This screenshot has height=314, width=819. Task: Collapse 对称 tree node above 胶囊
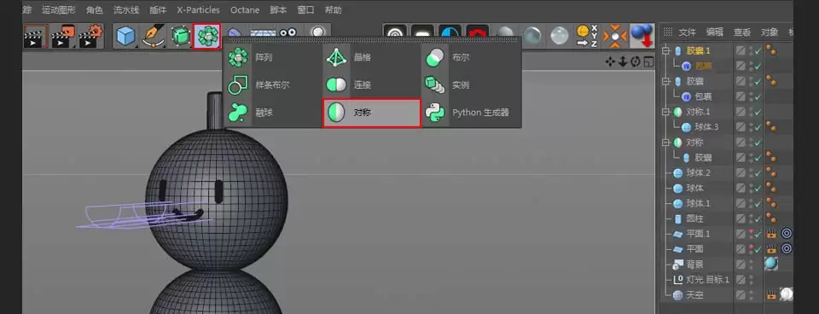[666, 142]
